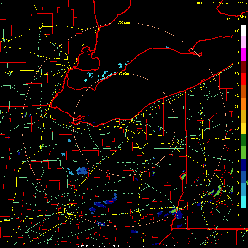The image size is (248, 248).
Task: Click the '100 NMI' range ring label
Action: click(124, 23)
